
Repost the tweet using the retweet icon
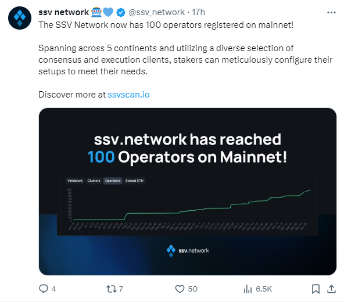coord(112,289)
